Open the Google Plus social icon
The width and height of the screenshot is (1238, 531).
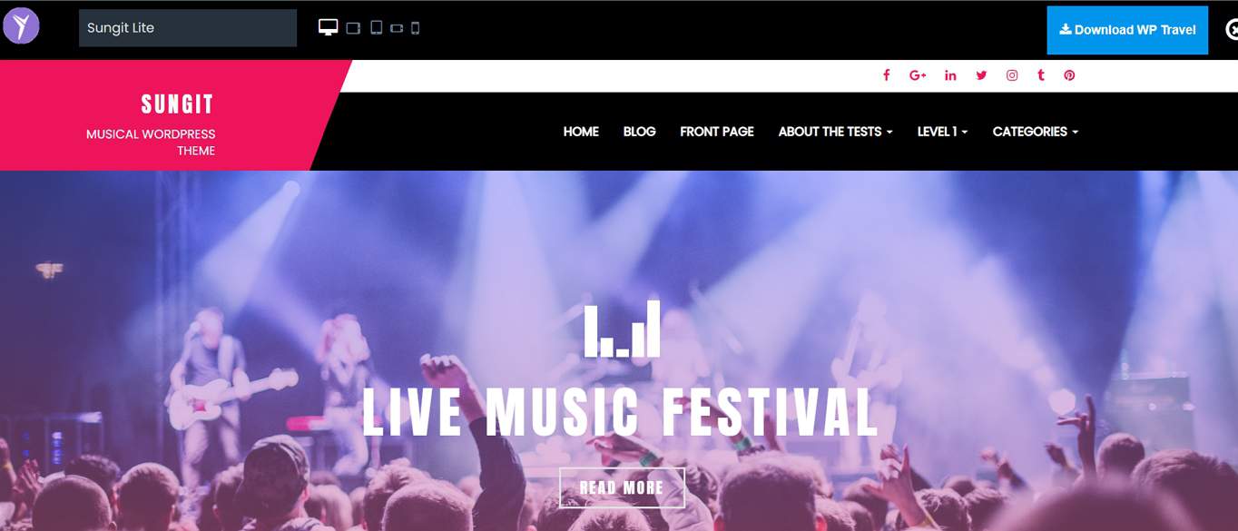(x=918, y=75)
